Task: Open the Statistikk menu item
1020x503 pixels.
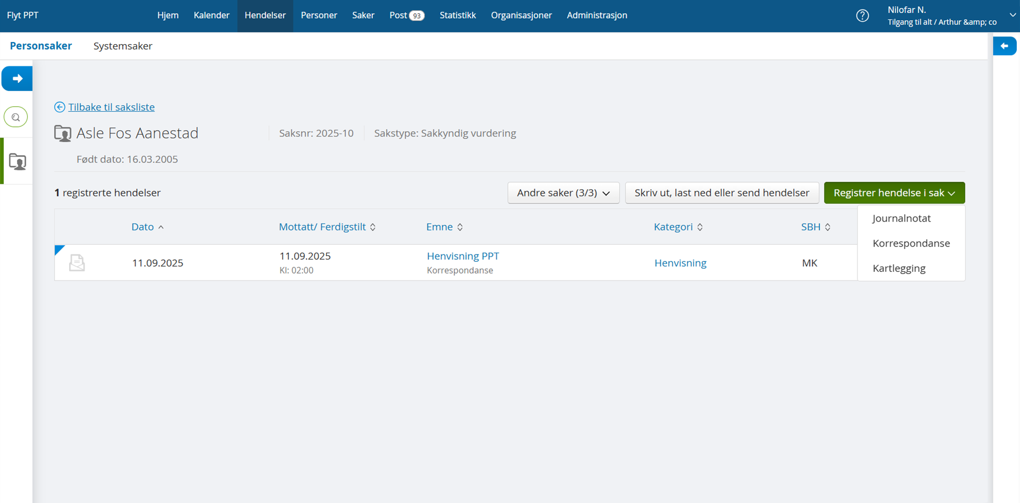Action: pos(457,15)
